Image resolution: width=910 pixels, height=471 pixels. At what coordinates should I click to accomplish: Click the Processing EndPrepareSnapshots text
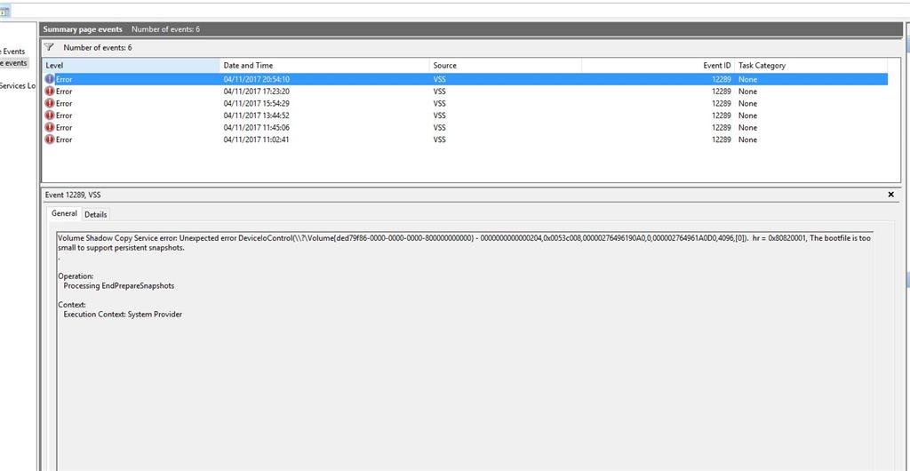tap(119, 286)
